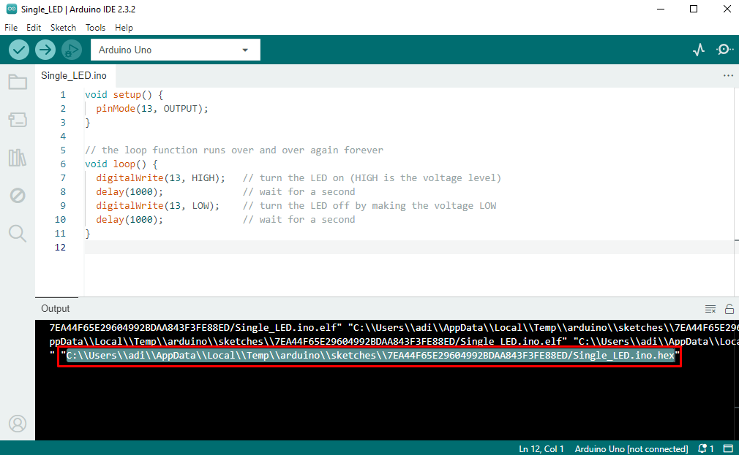Toggle output autoscroll lock
This screenshot has height=455, width=739.
click(729, 308)
